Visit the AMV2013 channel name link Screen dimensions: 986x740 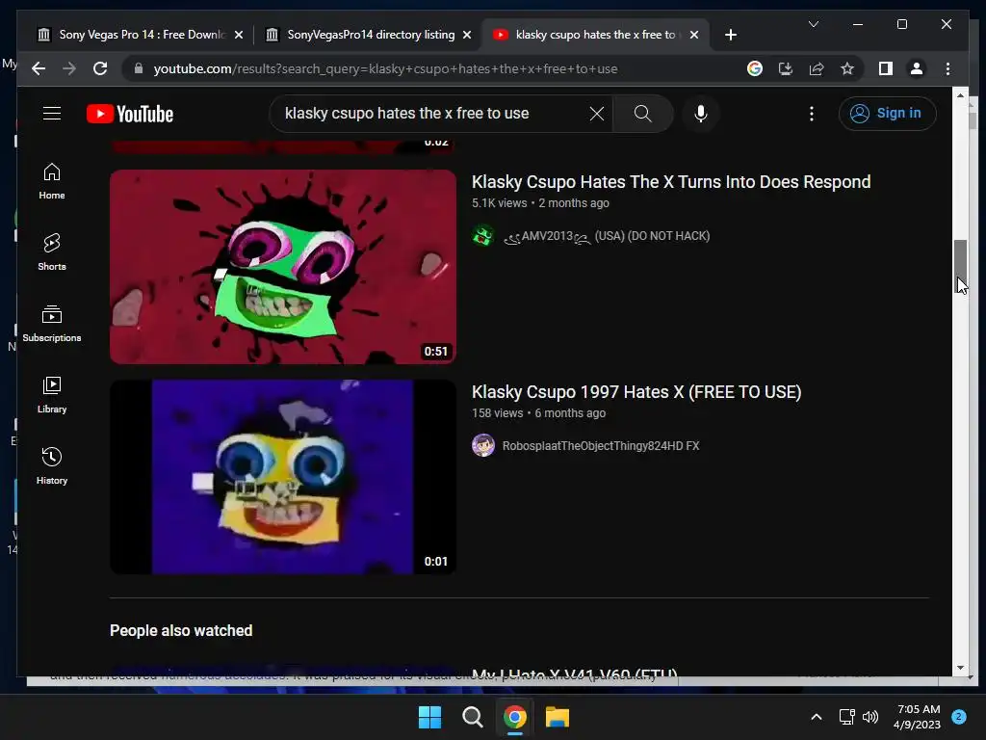[607, 236]
